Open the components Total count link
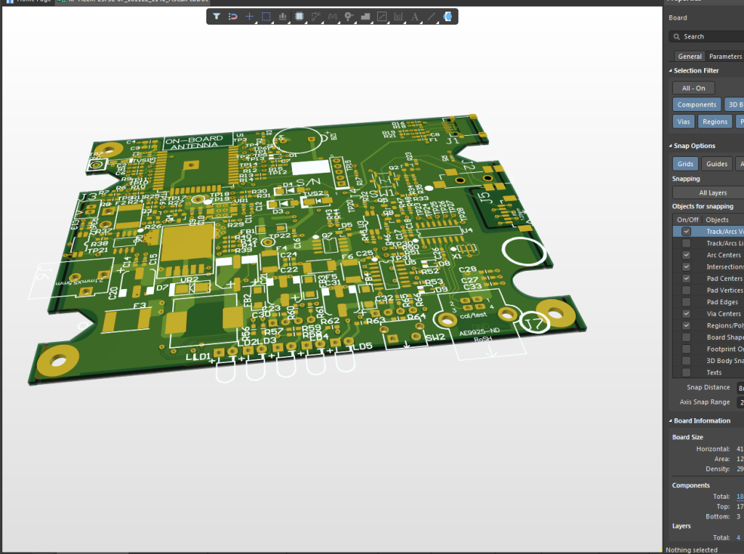Viewport: 744px width, 554px height. pos(739,496)
